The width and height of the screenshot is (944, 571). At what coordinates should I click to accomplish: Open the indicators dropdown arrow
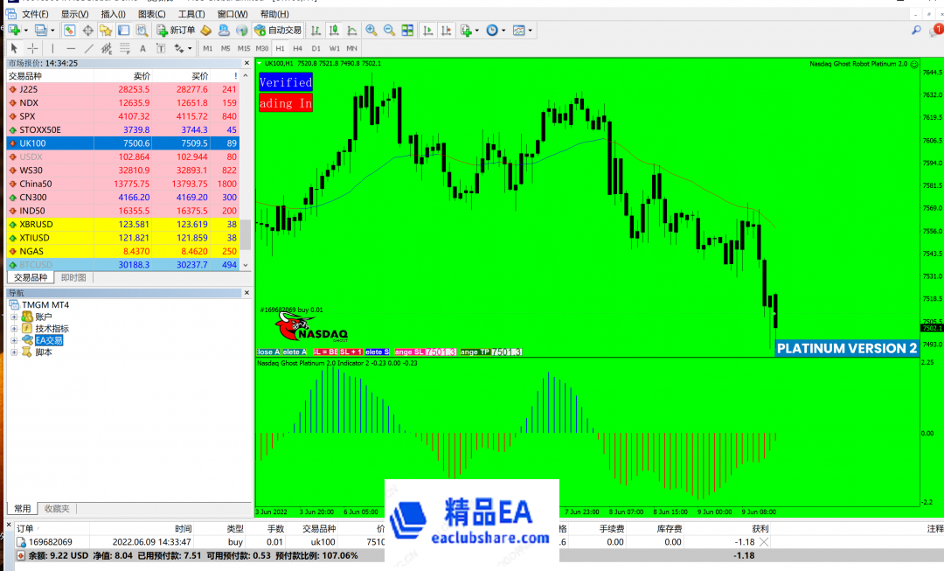pyautogui.click(x=477, y=30)
